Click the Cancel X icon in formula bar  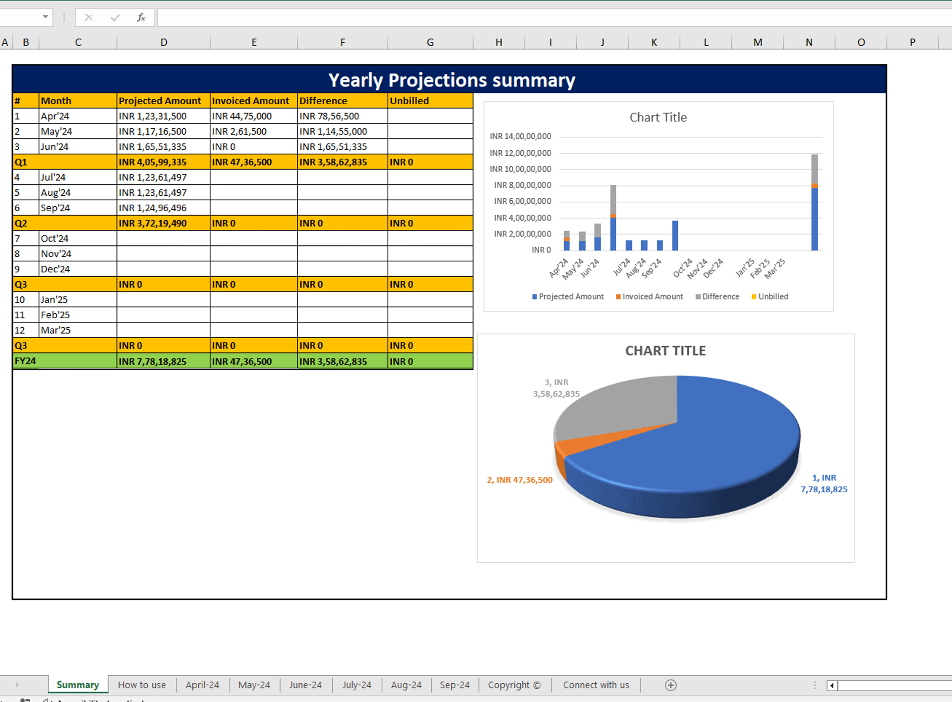coord(89,18)
